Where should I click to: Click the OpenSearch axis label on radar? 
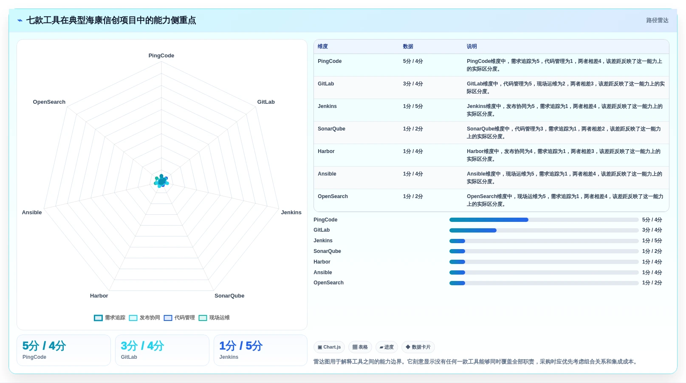pos(49,102)
